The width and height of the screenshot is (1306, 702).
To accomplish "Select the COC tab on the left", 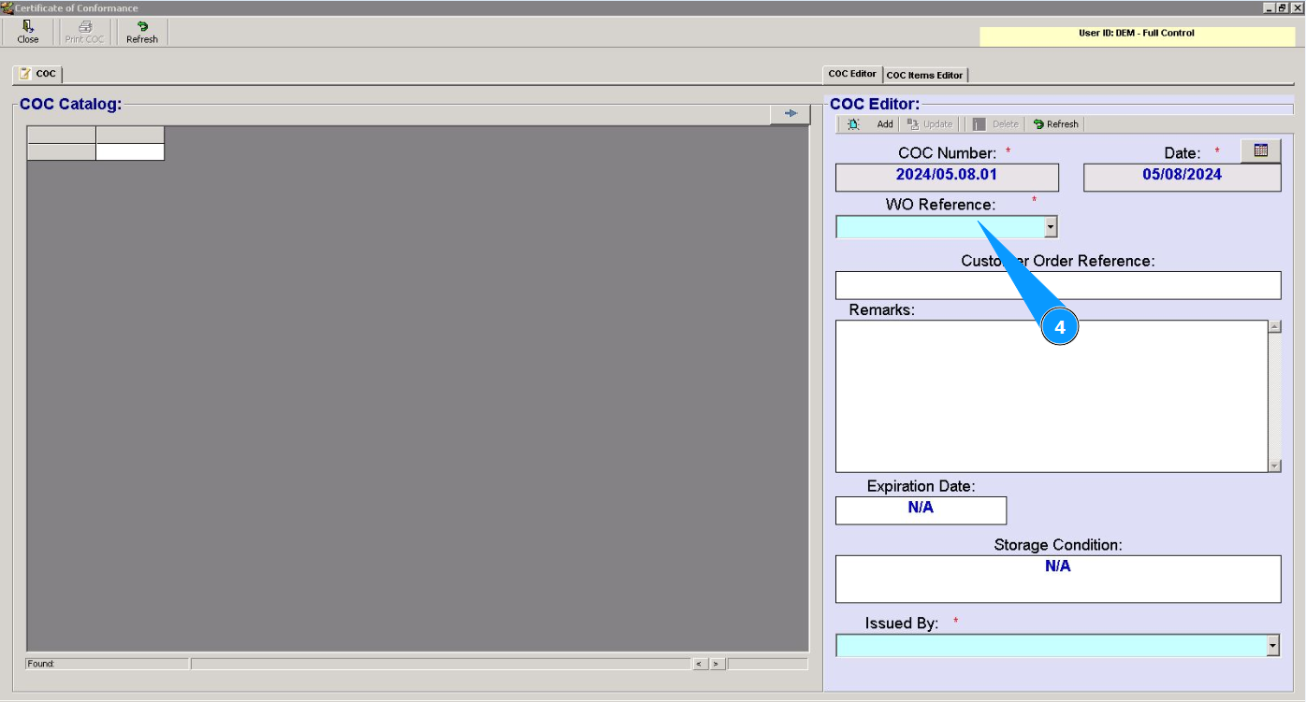I will [x=38, y=74].
